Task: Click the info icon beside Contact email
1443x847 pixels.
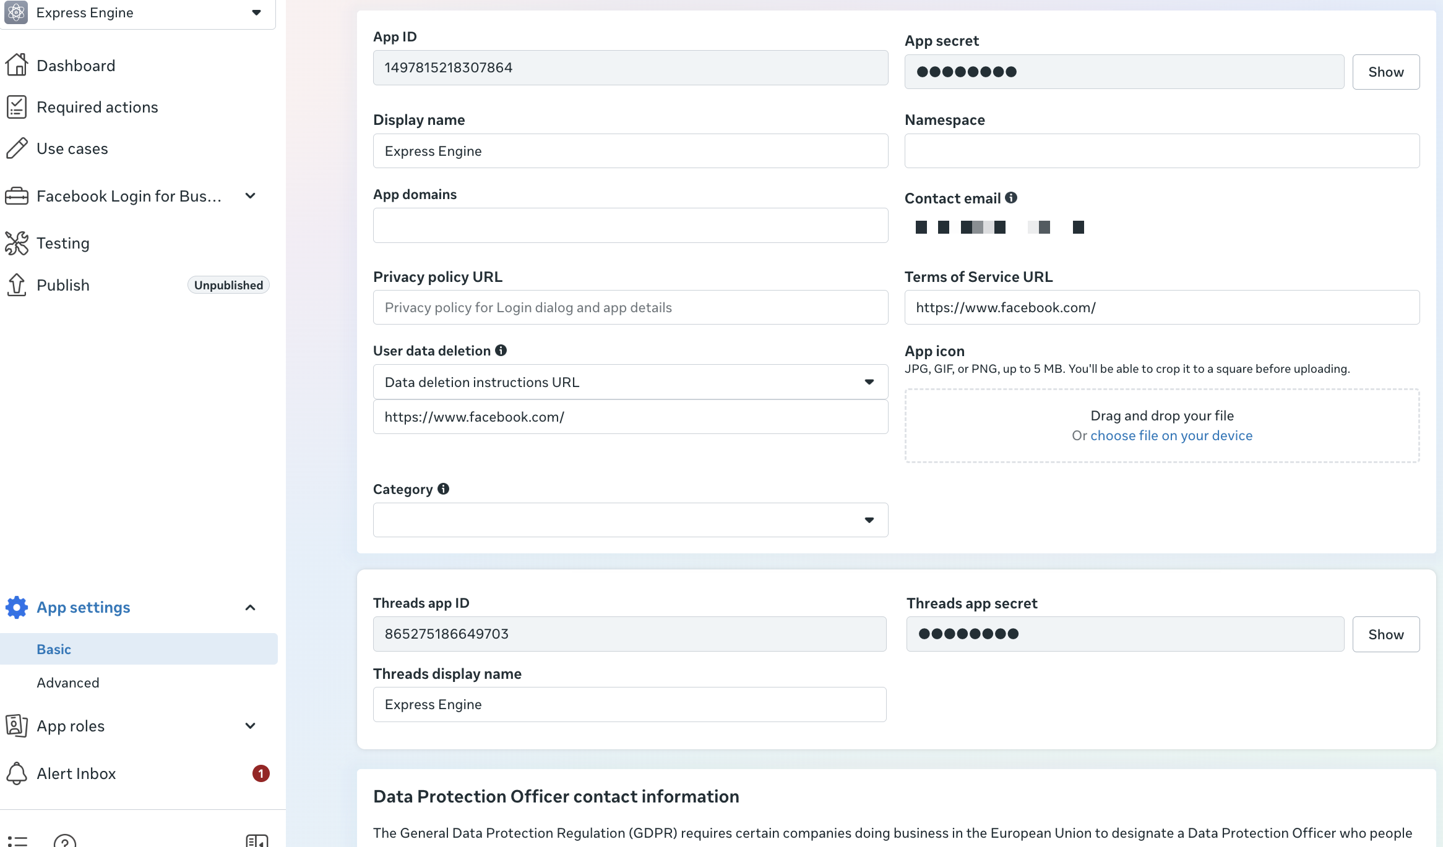Action: [x=1011, y=198]
